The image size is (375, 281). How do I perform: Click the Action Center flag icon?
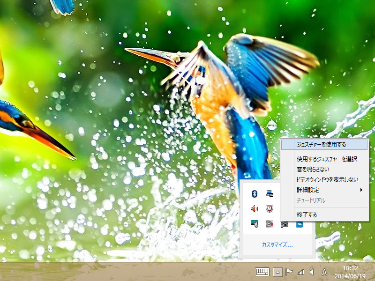point(289,272)
